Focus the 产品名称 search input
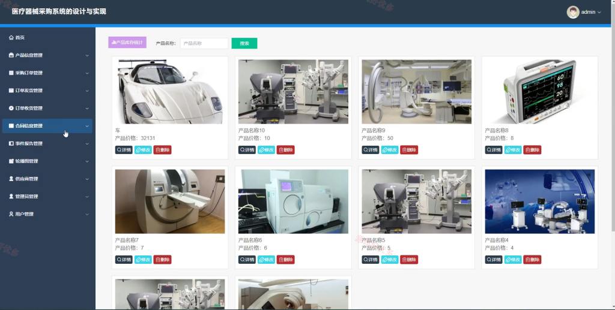615x310 pixels. [204, 43]
